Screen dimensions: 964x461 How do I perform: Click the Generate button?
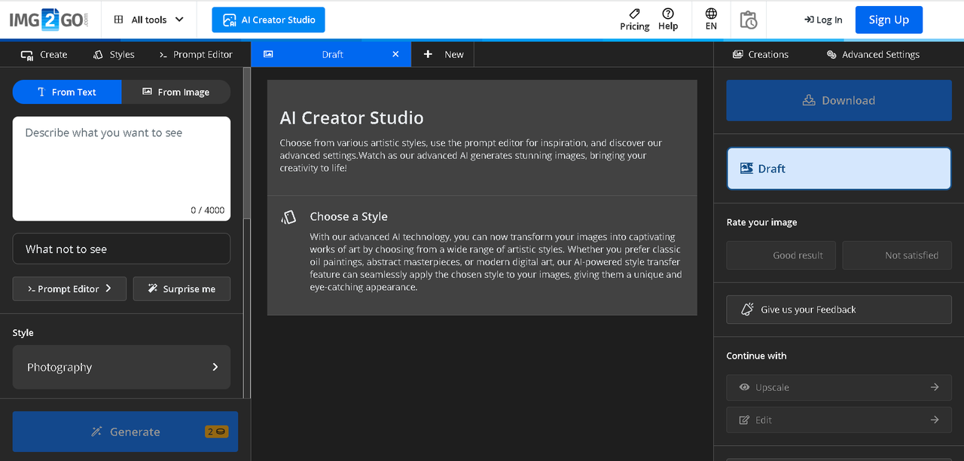125,432
